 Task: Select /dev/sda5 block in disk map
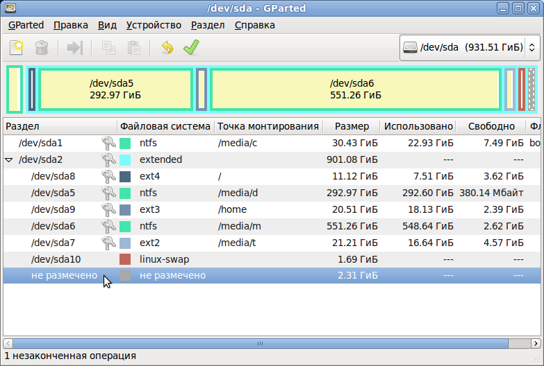115,89
